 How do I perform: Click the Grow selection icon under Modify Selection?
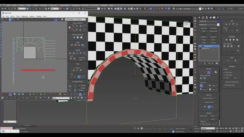pyautogui.click(x=201, y=78)
